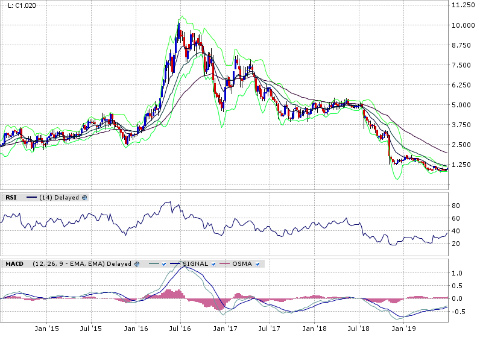Toggle the SIGNAL line checkbox
The width and height of the screenshot is (480, 337).
click(x=213, y=264)
